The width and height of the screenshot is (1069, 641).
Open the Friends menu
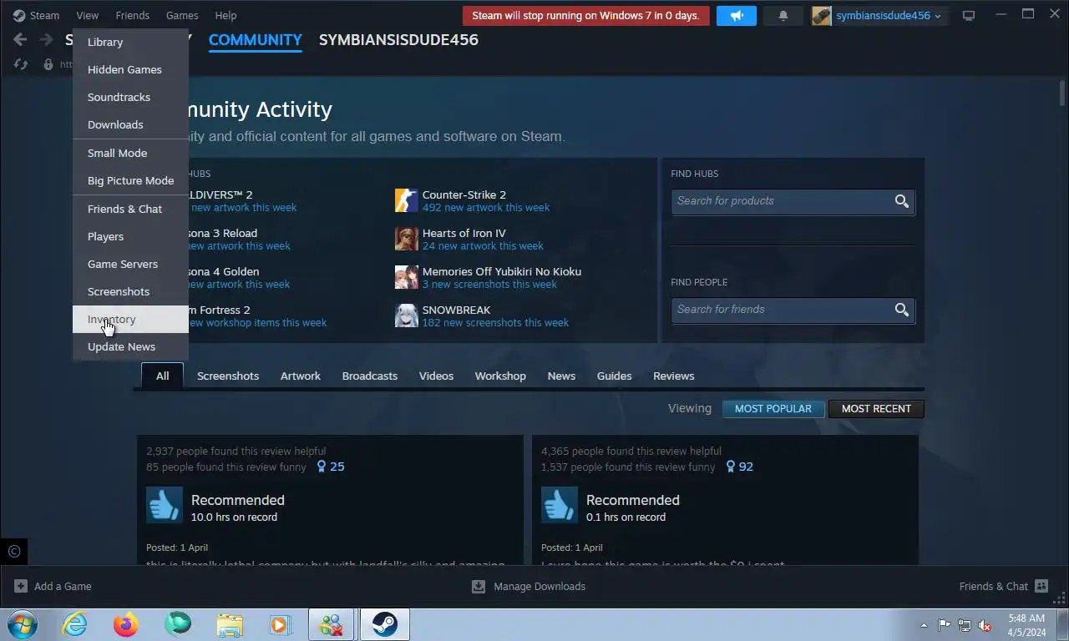(x=132, y=15)
